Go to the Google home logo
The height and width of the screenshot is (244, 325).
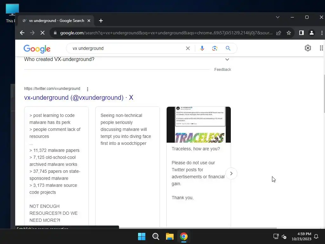point(37,49)
